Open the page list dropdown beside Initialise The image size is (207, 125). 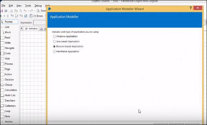[x=21, y=28]
